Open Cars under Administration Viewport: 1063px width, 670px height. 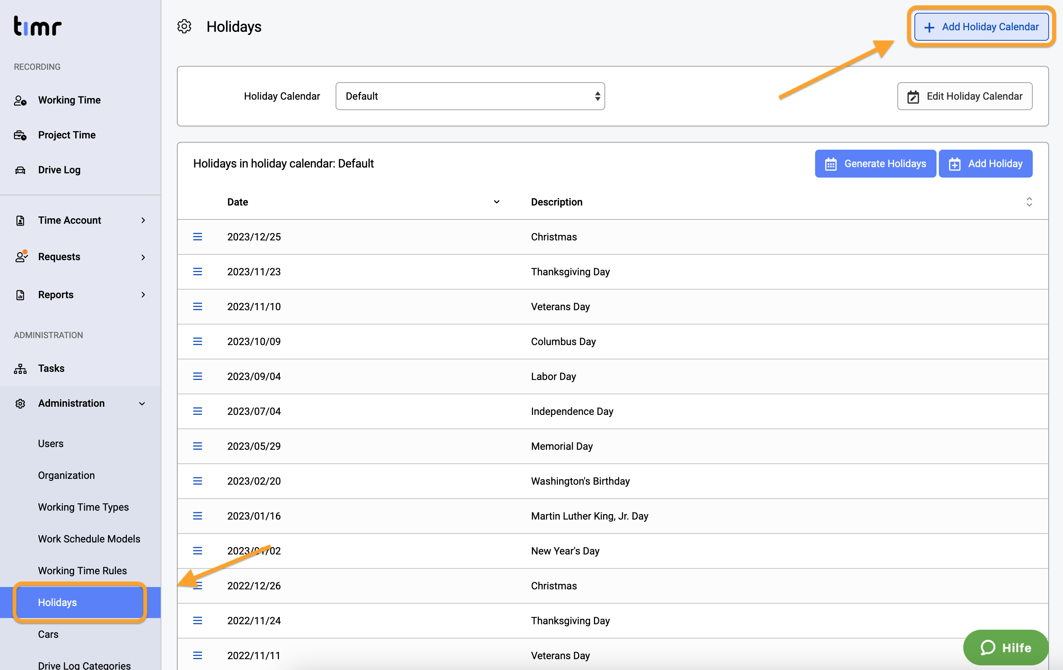[48, 634]
